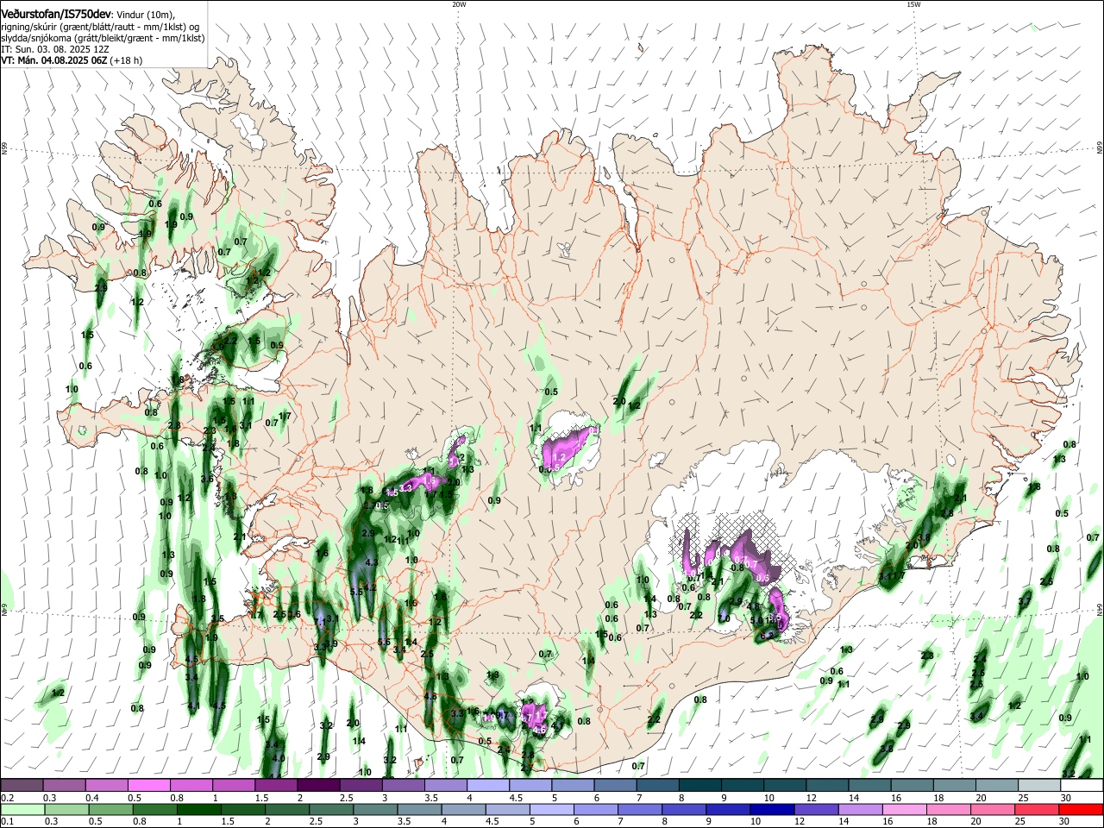Click snow legend swatch between 7 and 8
This screenshot has height=828, width=1104.
(657, 785)
